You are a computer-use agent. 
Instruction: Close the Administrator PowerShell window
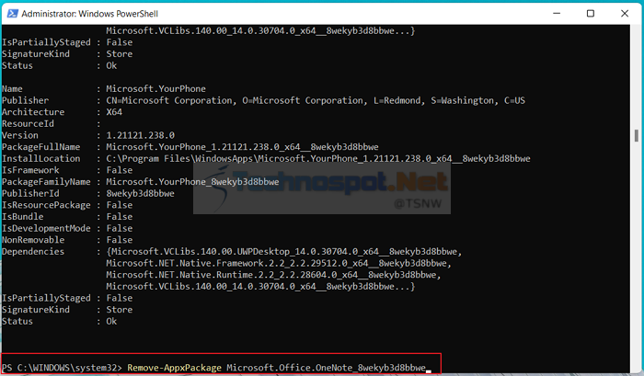point(625,14)
